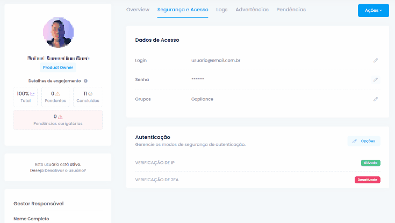Click the Desativada status badge for 2FA
The width and height of the screenshot is (395, 223).
[x=368, y=180]
